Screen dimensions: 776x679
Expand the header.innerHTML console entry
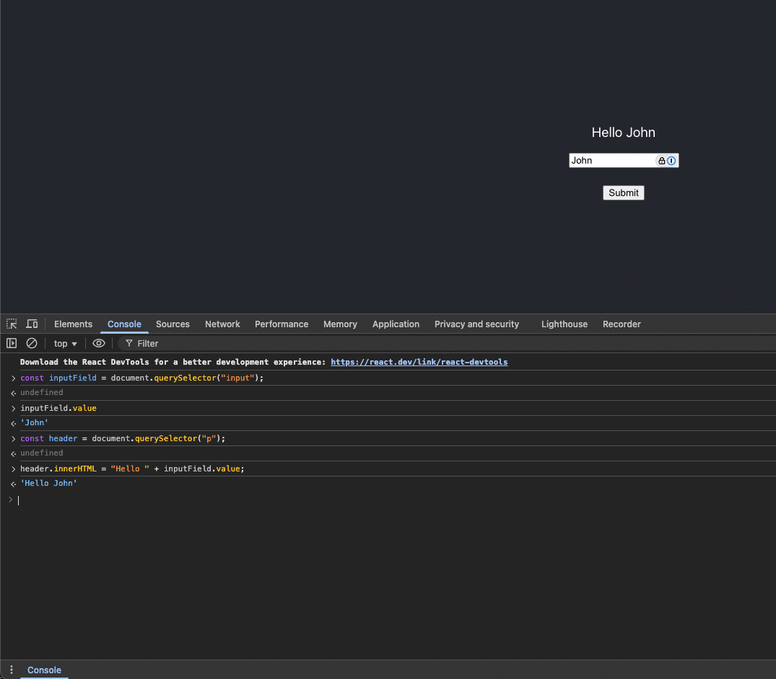(13, 469)
